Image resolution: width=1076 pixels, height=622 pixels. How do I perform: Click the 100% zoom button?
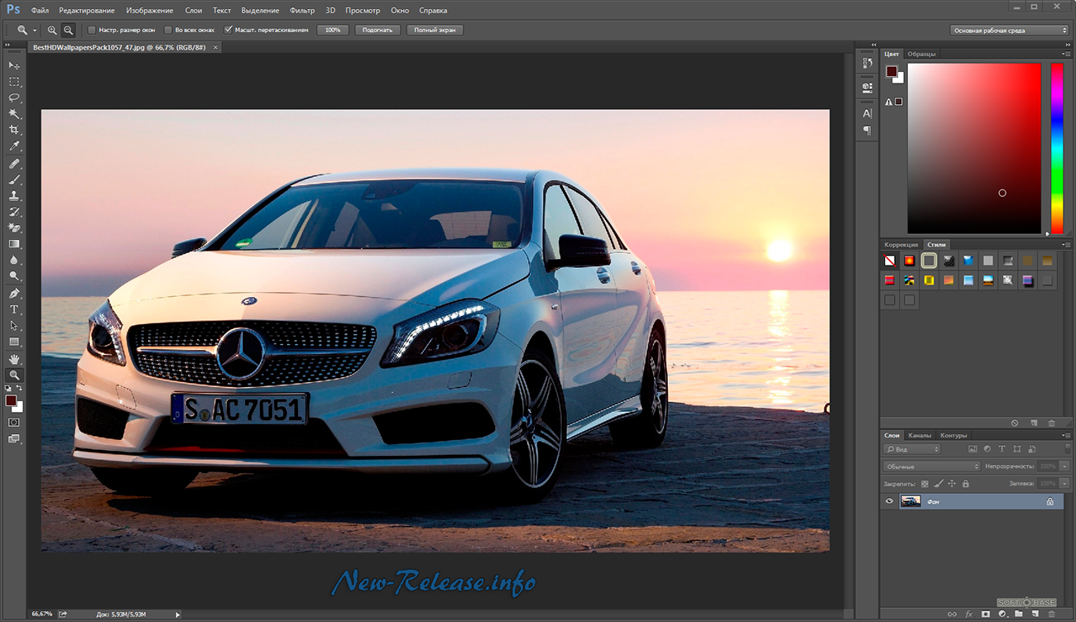click(333, 30)
